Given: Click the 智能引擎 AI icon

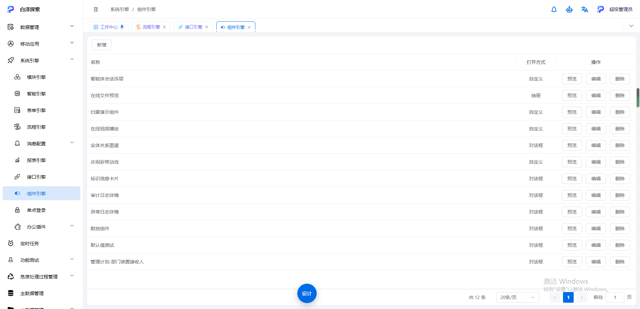Looking at the screenshot, I should click(17, 94).
